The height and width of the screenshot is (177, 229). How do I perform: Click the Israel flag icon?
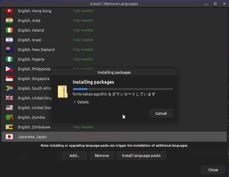9,40
